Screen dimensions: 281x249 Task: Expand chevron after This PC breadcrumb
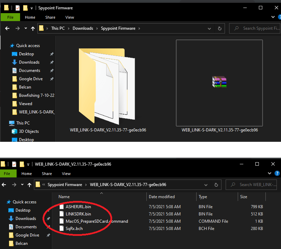[x=69, y=28]
